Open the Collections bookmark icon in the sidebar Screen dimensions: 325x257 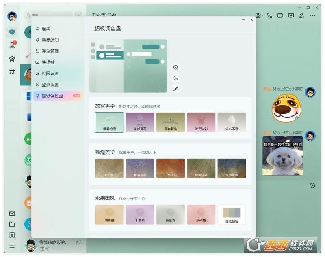(12, 235)
